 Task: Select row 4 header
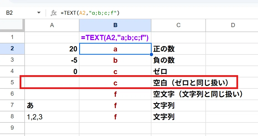pos(12,71)
